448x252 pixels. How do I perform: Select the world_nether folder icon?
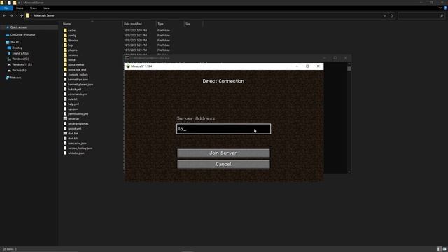(65, 65)
